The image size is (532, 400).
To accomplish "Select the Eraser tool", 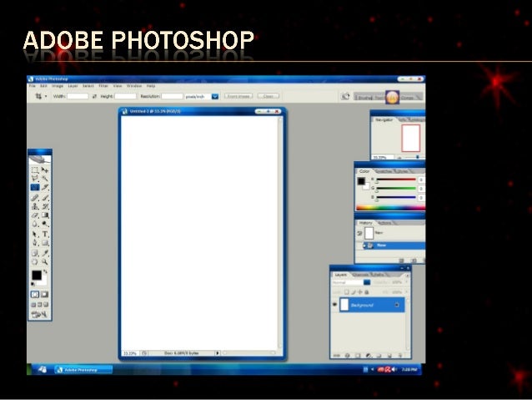I will click(35, 215).
